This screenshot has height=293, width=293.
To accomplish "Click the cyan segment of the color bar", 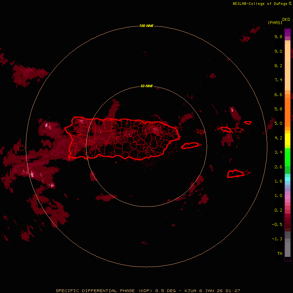I will (x=287, y=179).
